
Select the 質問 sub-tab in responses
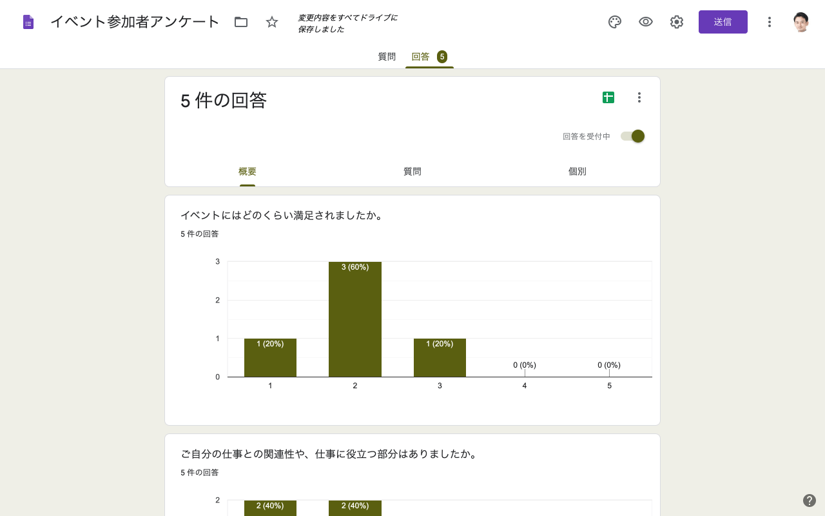[x=412, y=172]
